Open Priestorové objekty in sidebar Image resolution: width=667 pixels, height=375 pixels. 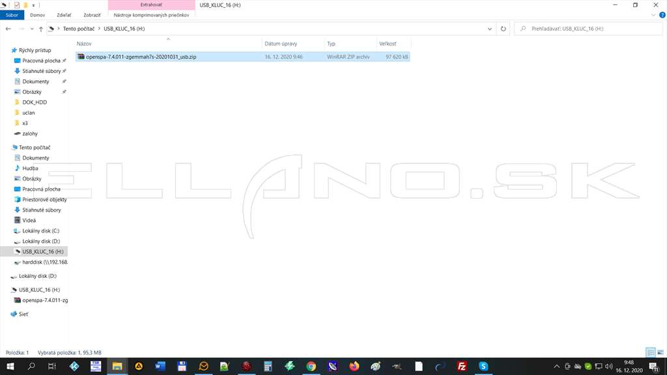(44, 199)
